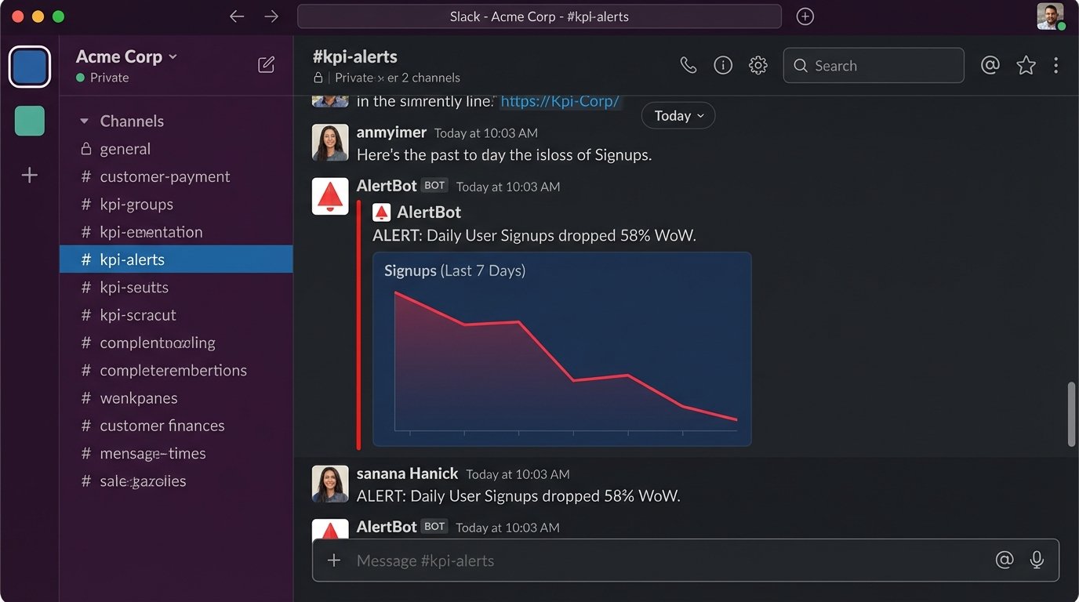1079x602 pixels.
Task: Star the #kpi-alerts channel
Action: pyautogui.click(x=1026, y=66)
